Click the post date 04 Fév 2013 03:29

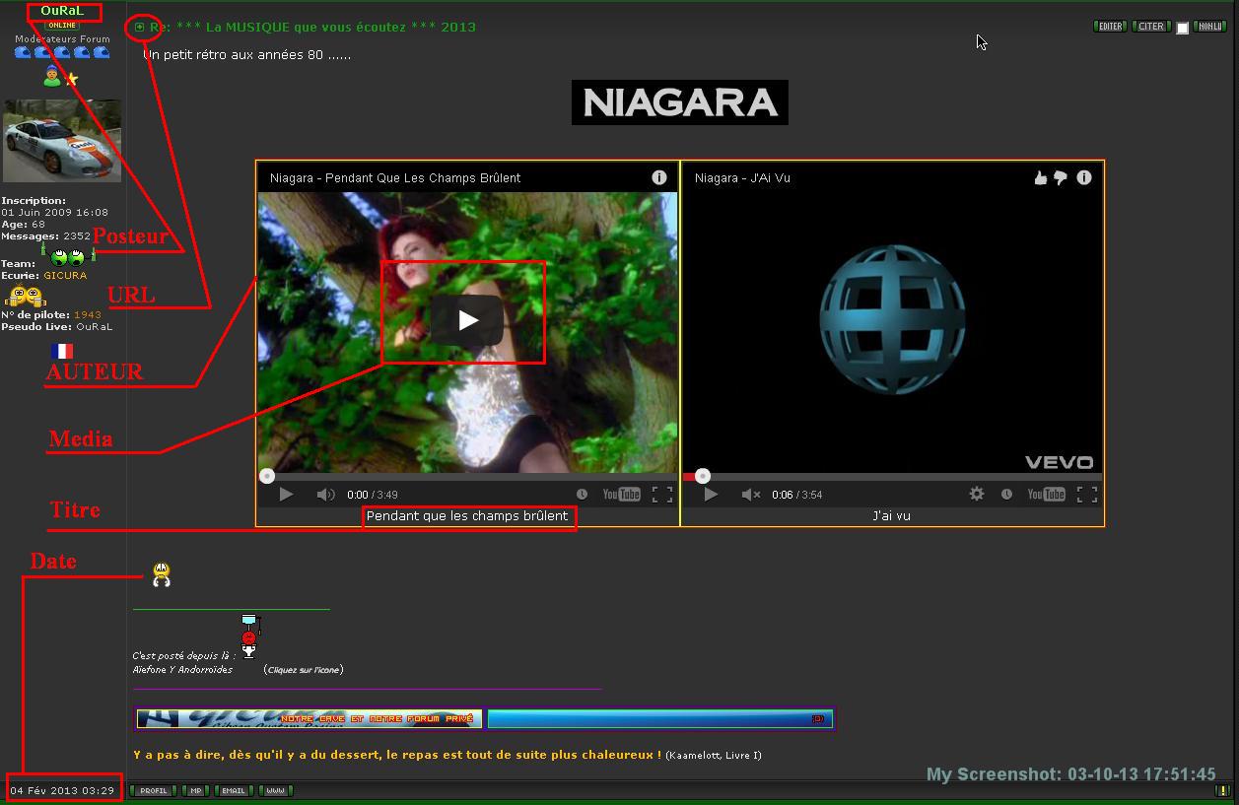click(62, 790)
